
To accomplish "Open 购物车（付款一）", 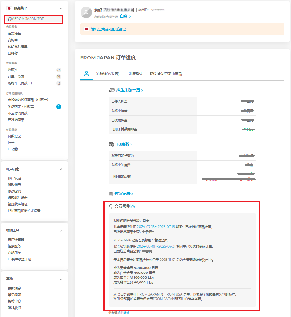I will [20, 83].
